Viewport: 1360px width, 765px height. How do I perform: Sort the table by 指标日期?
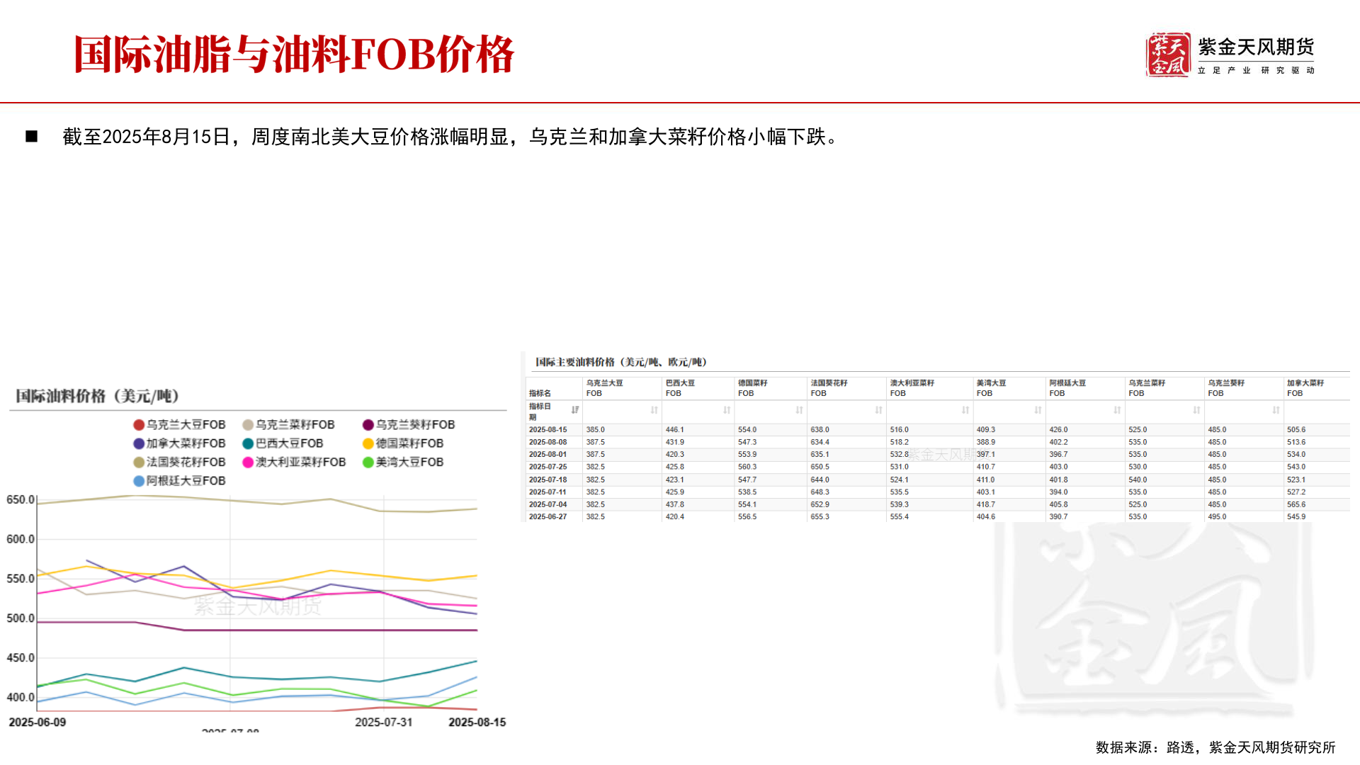pos(574,409)
